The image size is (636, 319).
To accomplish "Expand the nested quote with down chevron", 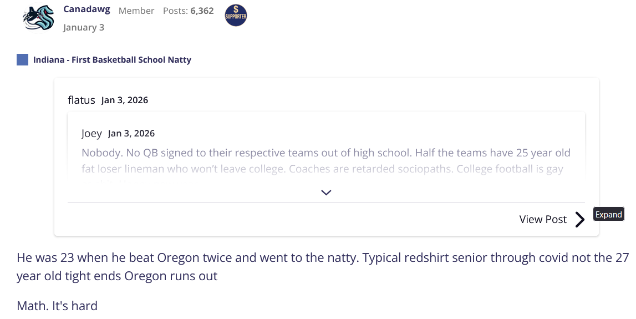I will 326,193.
